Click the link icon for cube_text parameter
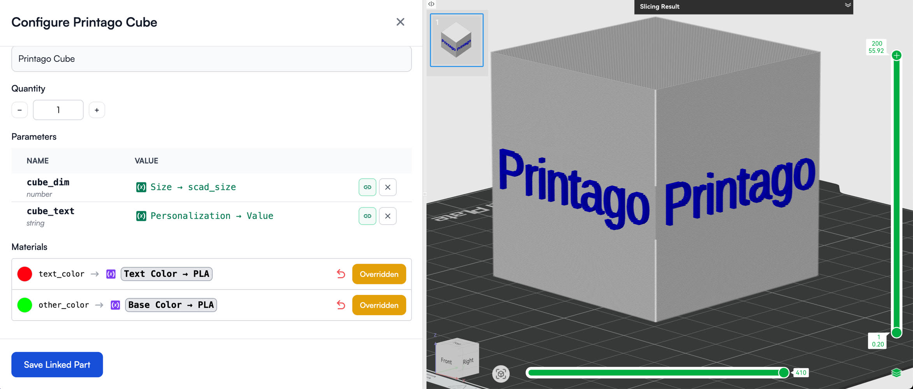Image resolution: width=913 pixels, height=389 pixels. tap(367, 216)
